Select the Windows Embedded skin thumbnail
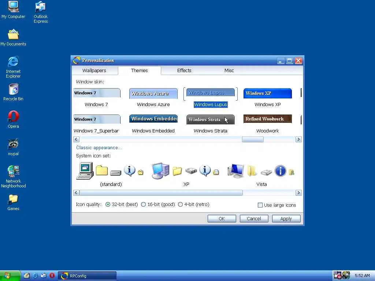 coord(153,119)
